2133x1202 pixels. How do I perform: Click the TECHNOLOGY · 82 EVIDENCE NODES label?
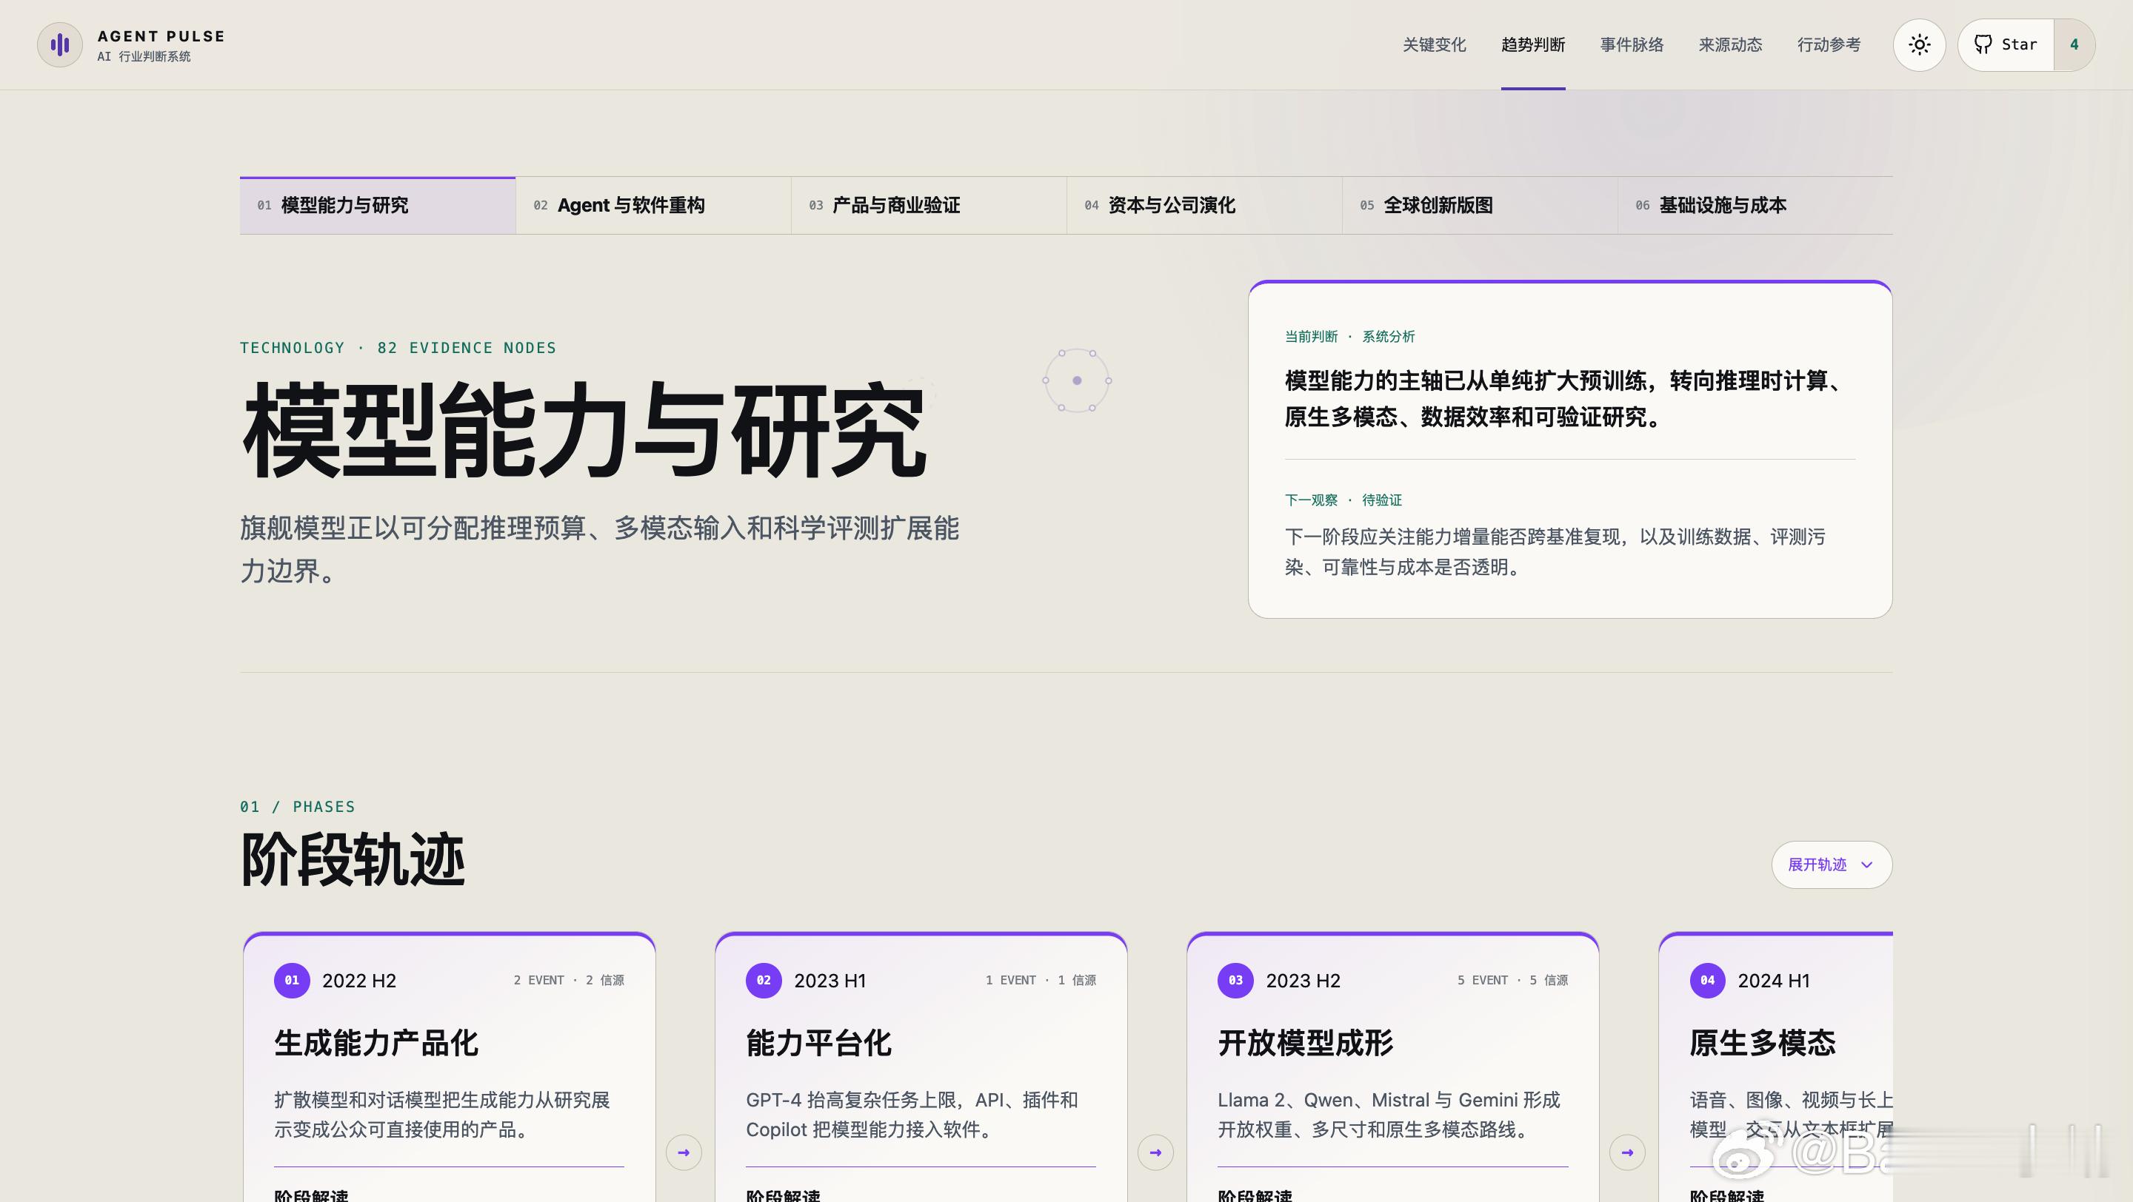[398, 349]
